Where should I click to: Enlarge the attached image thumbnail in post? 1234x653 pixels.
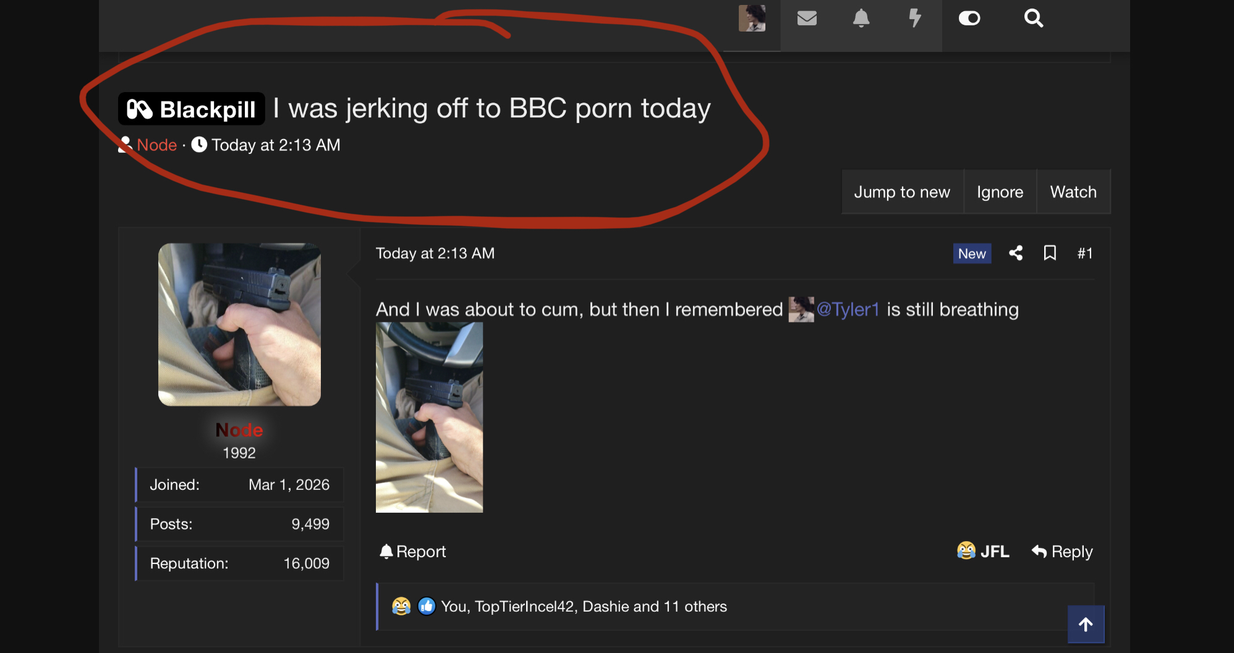click(429, 418)
